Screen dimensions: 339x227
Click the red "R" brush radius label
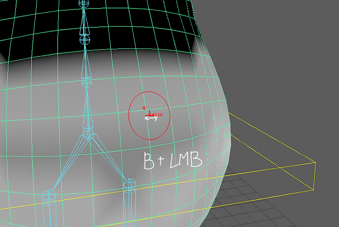[x=144, y=109]
